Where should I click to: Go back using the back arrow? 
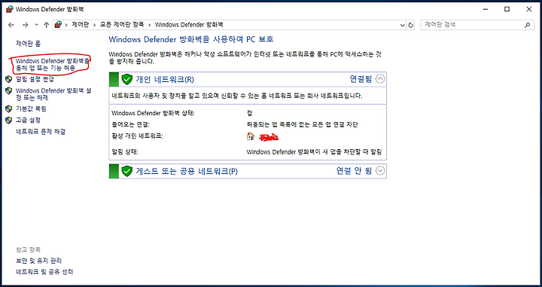11,25
